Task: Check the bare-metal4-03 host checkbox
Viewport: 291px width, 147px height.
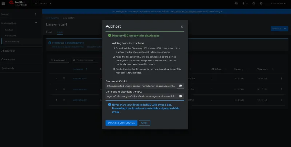Action: tap(64, 99)
